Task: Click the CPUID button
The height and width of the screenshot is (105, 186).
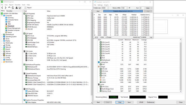Action: coord(141,102)
